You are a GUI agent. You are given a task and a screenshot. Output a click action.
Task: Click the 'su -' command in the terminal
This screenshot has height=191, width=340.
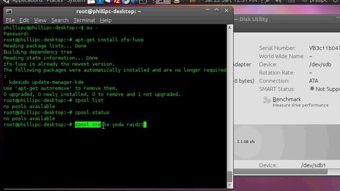pos(92,28)
